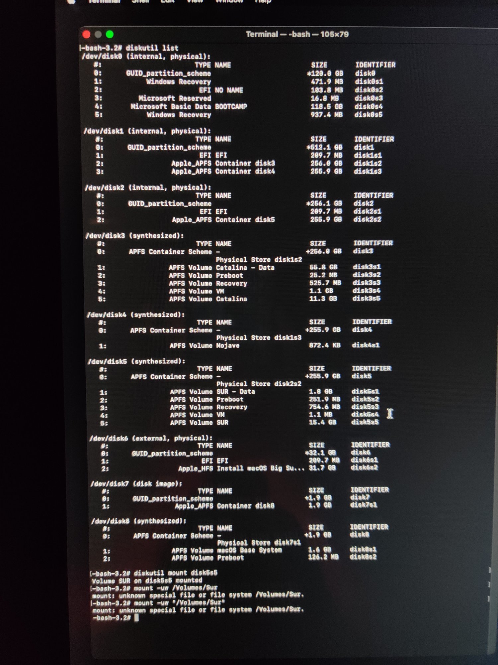Select the 'NO NAME' EFI partition name

click(x=229, y=90)
